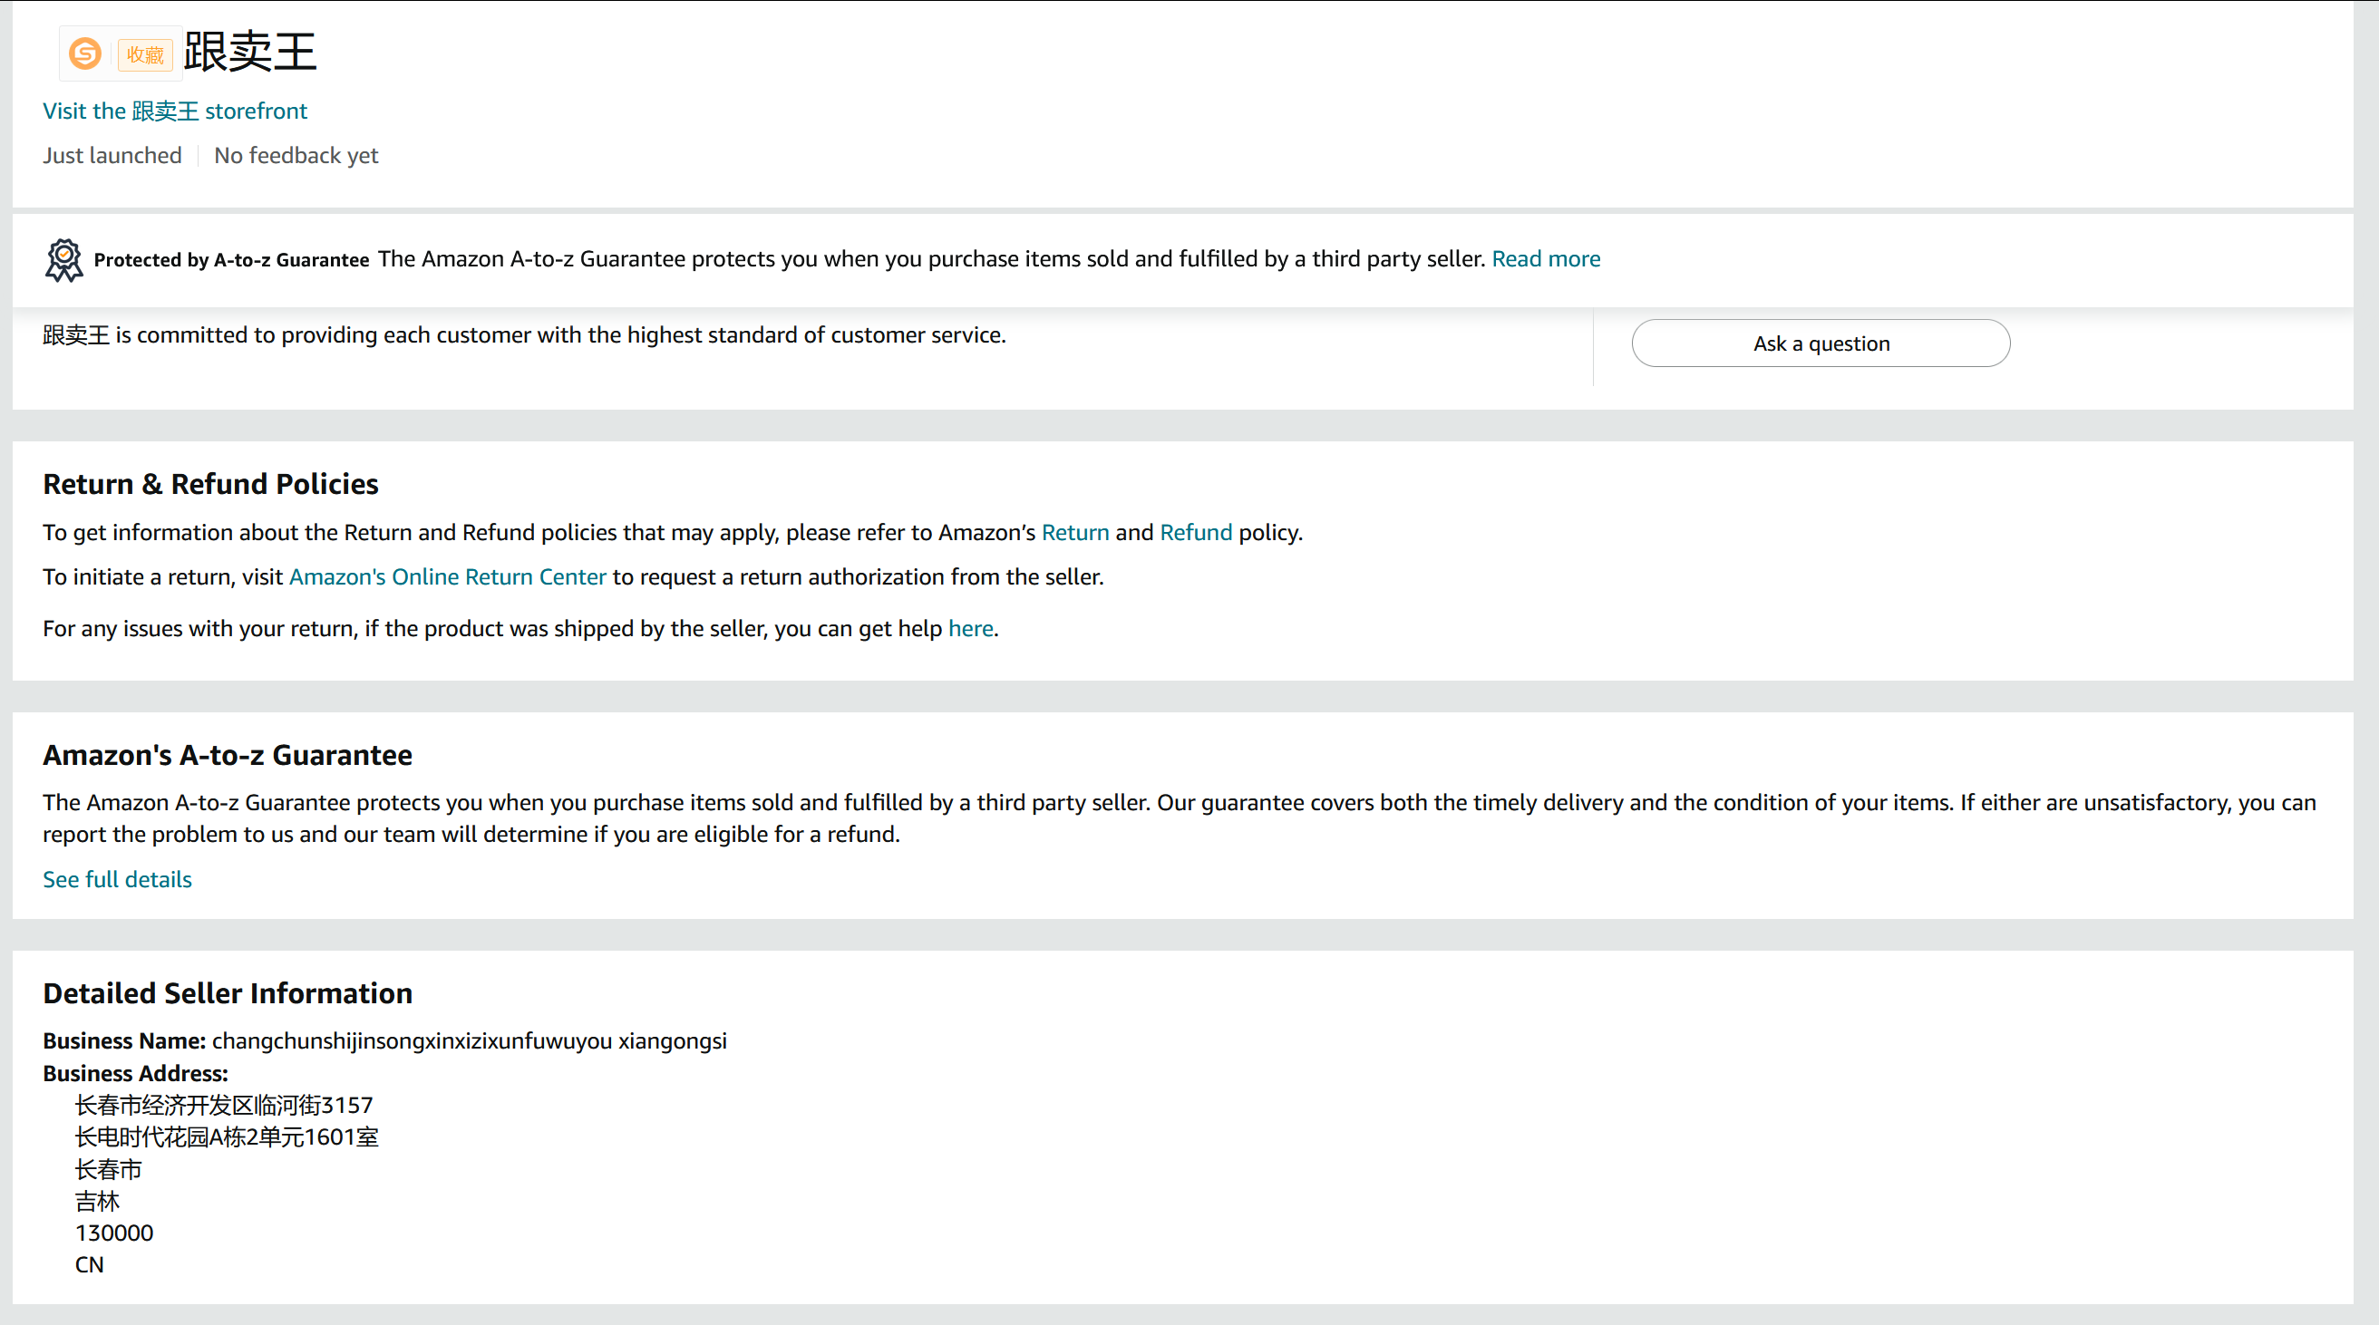Click the 'Just launched' label
This screenshot has width=2379, height=1325.
pos(112,155)
